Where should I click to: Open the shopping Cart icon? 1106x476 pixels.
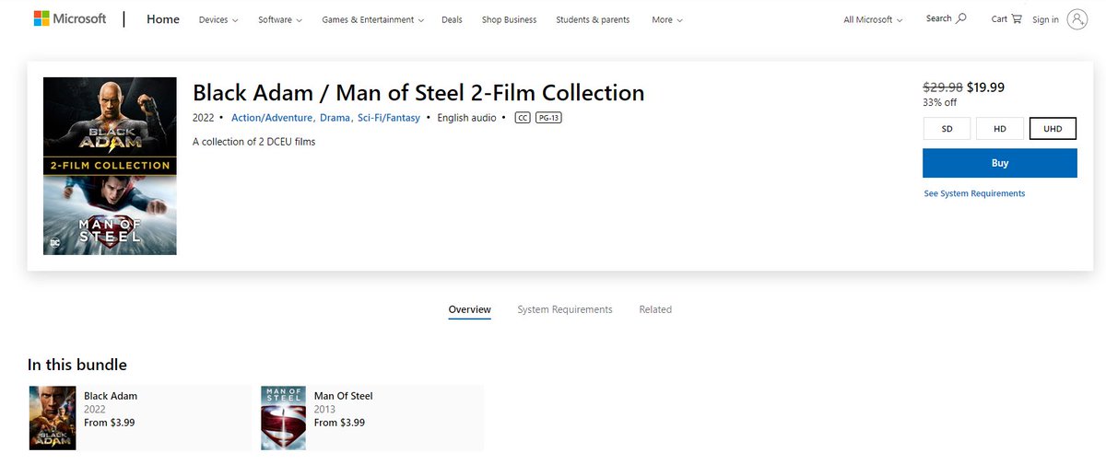[x=1017, y=18]
